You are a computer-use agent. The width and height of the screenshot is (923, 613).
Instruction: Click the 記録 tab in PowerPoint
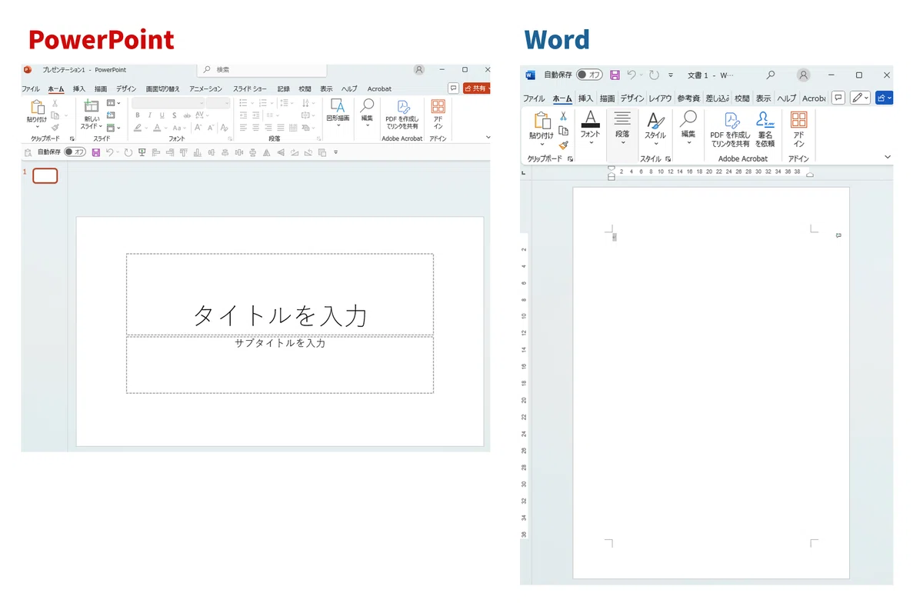[284, 88]
